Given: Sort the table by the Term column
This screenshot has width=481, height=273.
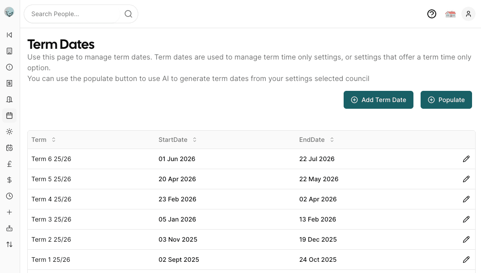Looking at the screenshot, I should click(43, 140).
